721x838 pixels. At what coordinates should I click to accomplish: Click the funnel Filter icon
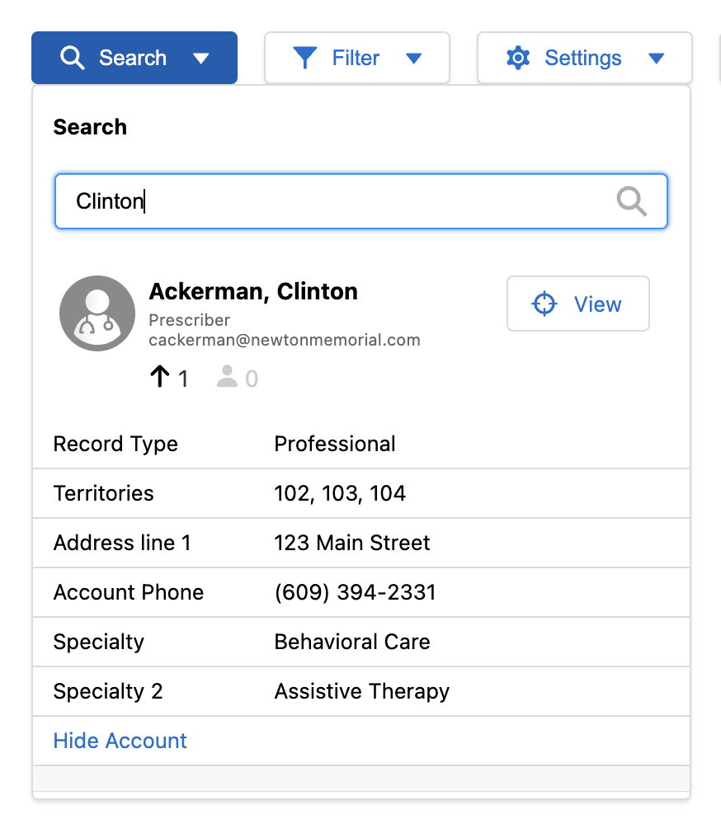(x=305, y=59)
